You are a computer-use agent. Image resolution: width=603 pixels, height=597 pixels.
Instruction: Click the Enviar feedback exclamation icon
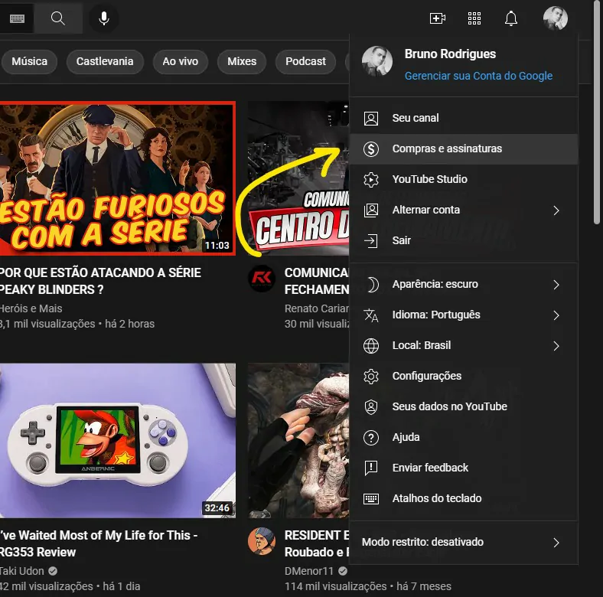(x=371, y=468)
